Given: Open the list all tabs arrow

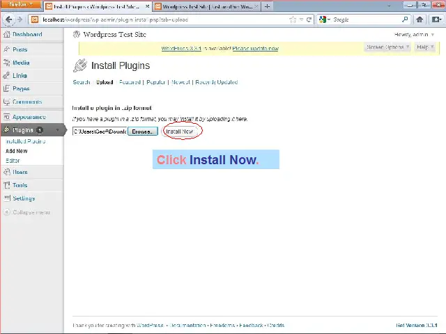Looking at the screenshot, I should coord(389,6).
